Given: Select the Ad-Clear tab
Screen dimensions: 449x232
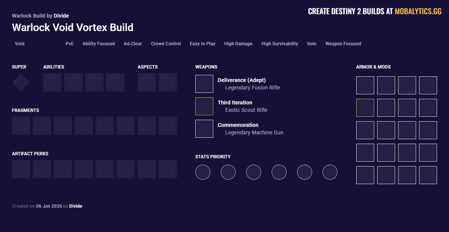Looking at the screenshot, I should 132,44.
